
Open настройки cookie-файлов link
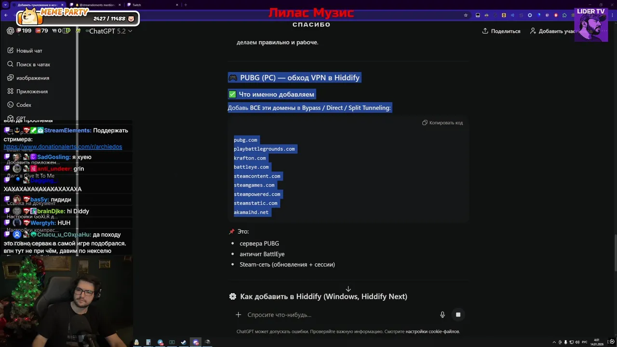[x=432, y=332]
